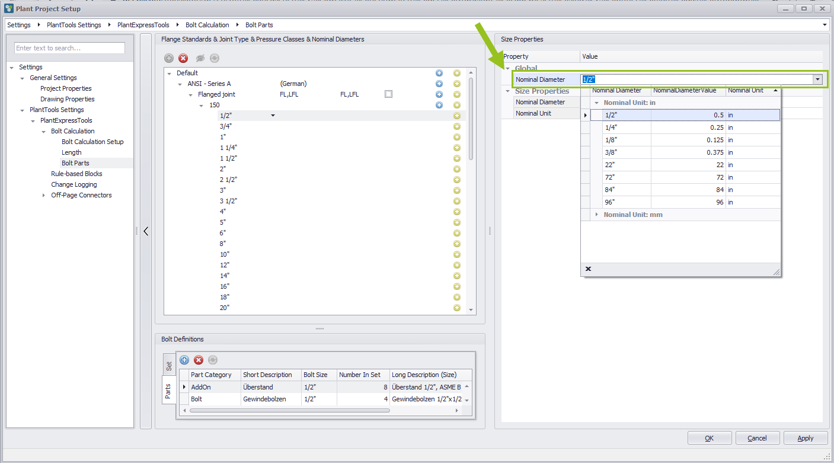Click the grey add icon above the flange tree
Screen dimensions: 834x463
coord(169,58)
